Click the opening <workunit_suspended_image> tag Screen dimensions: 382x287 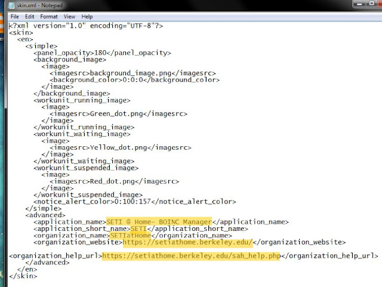(86, 168)
